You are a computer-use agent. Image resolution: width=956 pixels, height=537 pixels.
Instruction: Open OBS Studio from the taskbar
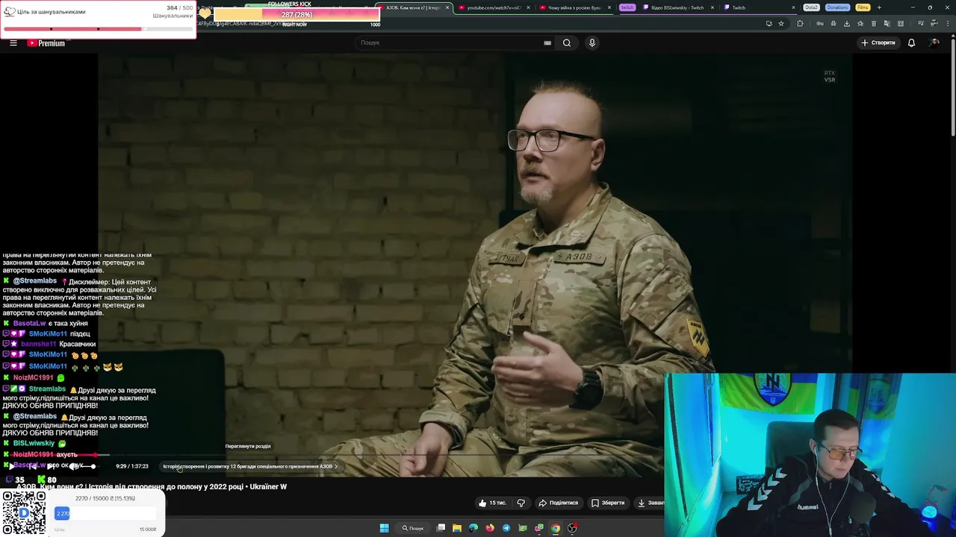[x=571, y=528]
